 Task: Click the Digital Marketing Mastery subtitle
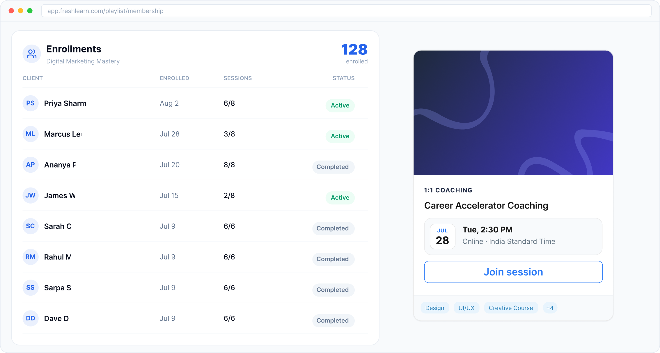pos(83,61)
